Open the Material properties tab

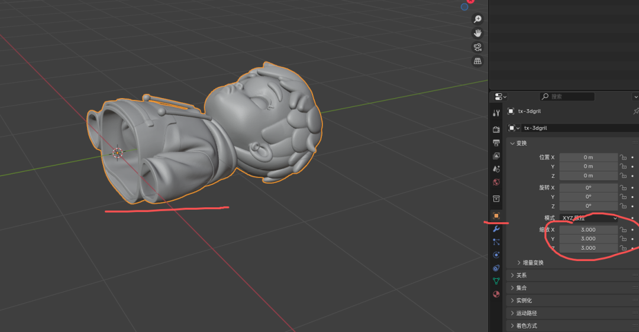(x=496, y=294)
